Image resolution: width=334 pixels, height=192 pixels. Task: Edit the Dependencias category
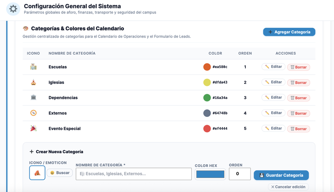pyautogui.click(x=273, y=97)
